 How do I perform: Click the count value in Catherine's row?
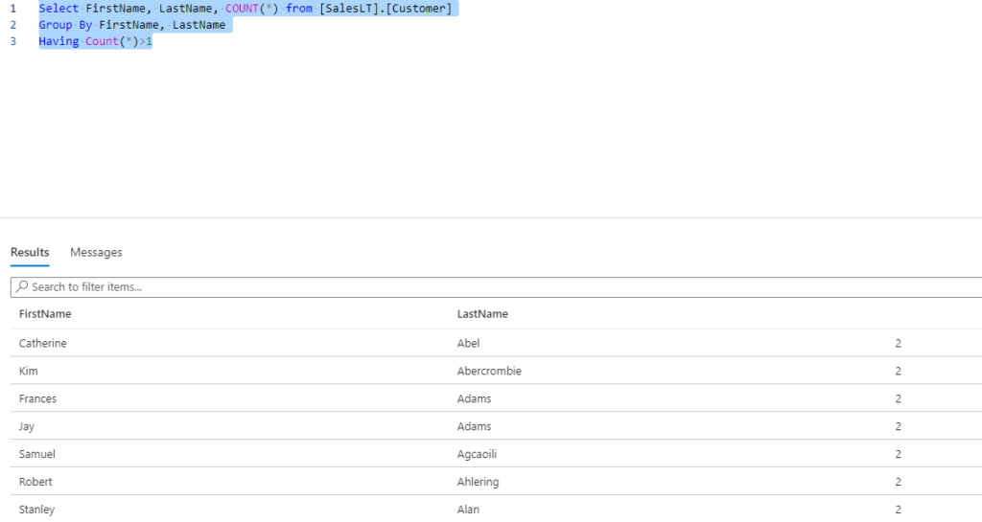898,343
